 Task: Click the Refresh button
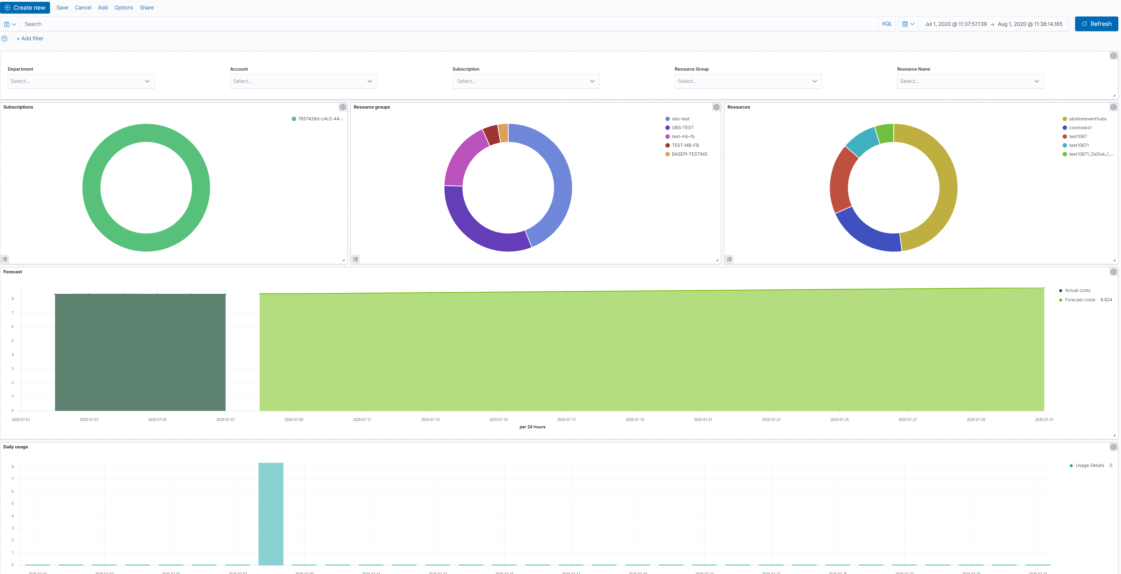[x=1096, y=24]
